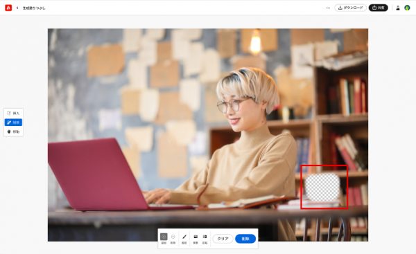Click the checkered erased area on canvas
Image resolution: width=416 pixels, height=254 pixels.
click(x=322, y=187)
